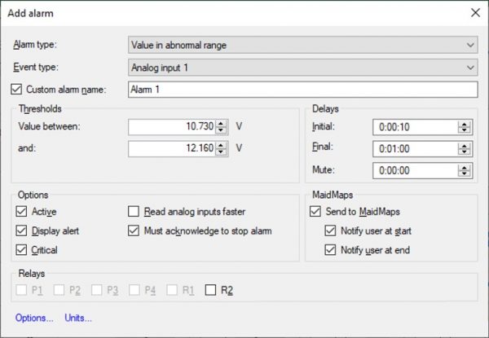Image resolution: width=489 pixels, height=338 pixels.
Task: Disable the Display alert option
Action: (21, 230)
